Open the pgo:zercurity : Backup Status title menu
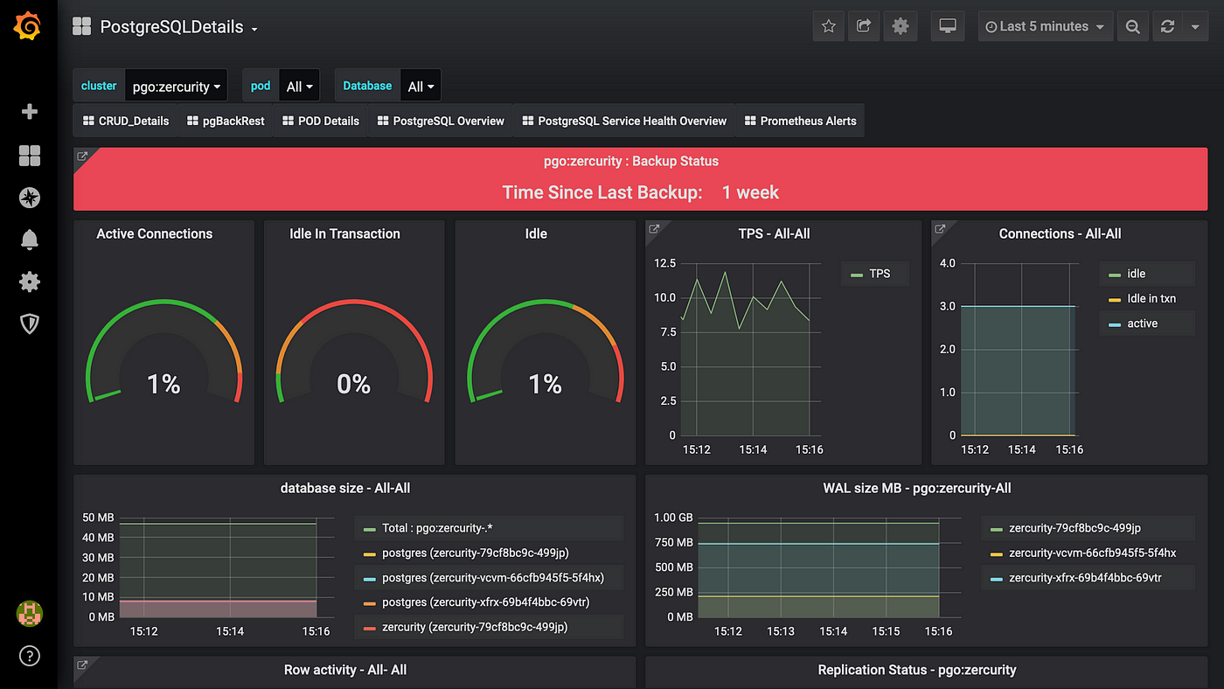The height and width of the screenshot is (689, 1224). coord(631,161)
